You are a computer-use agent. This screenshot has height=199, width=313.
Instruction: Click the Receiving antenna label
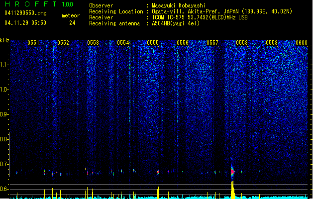point(114,23)
